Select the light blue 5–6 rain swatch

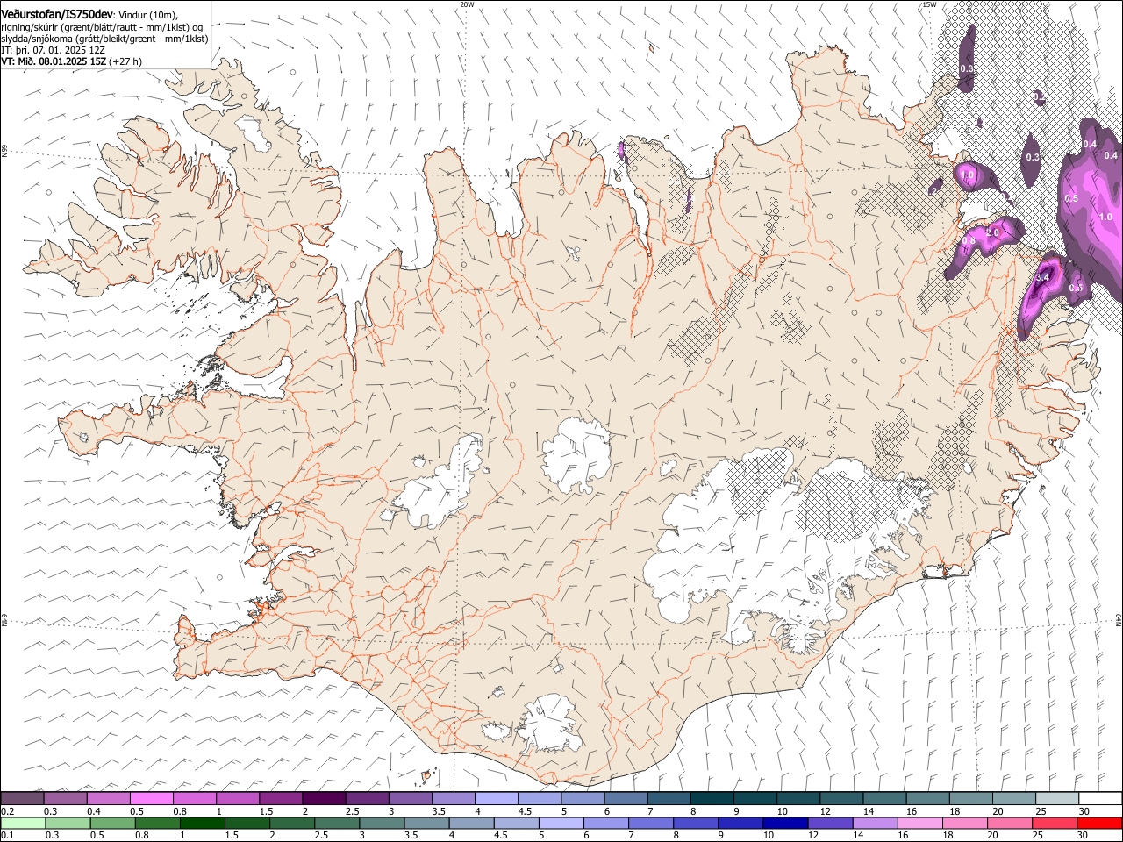[561, 823]
